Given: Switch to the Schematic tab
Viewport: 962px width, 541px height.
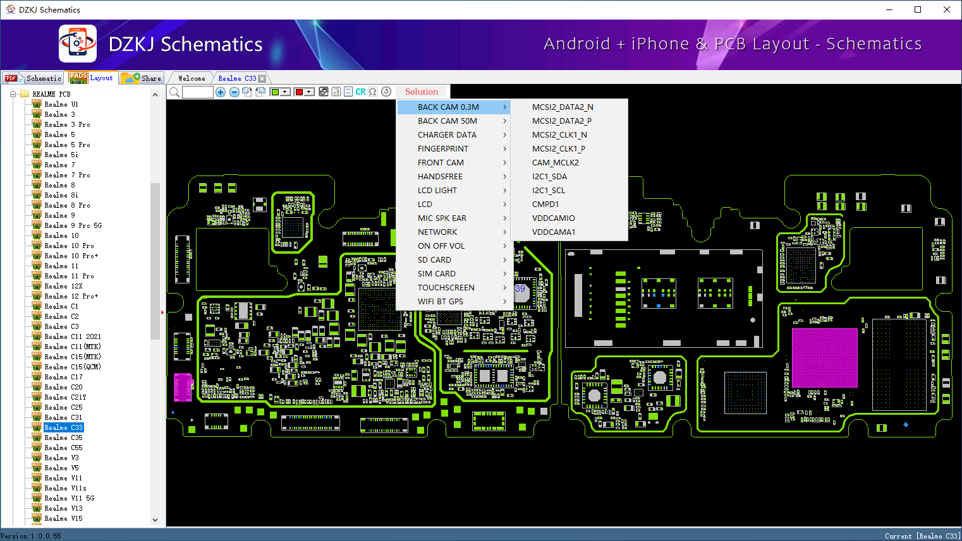Looking at the screenshot, I should (x=33, y=78).
